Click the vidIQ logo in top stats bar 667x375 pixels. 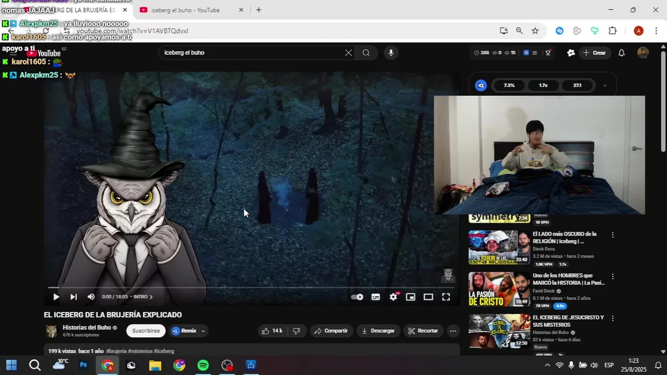(526, 53)
